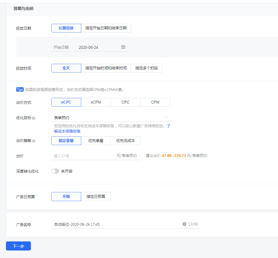Click the 输入价格 bid input field
The height and width of the screenshot is (258, 278).
pyautogui.click(x=83, y=156)
